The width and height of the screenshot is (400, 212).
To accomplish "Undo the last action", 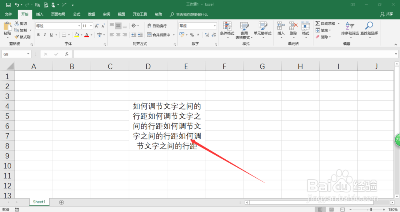I will (17, 5).
